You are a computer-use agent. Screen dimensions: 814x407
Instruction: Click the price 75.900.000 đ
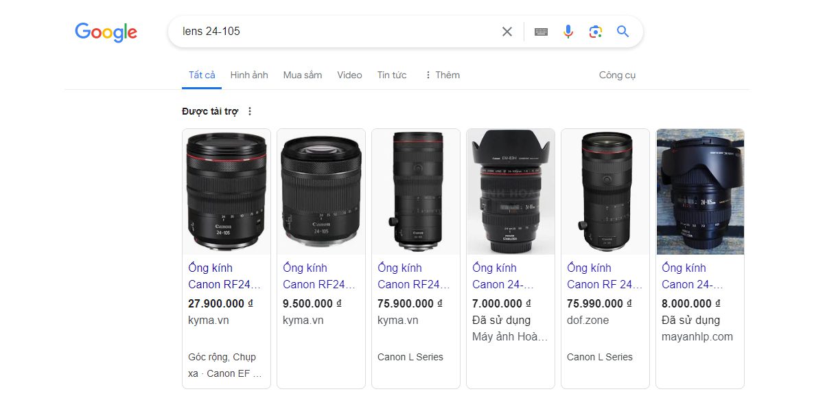tap(410, 303)
